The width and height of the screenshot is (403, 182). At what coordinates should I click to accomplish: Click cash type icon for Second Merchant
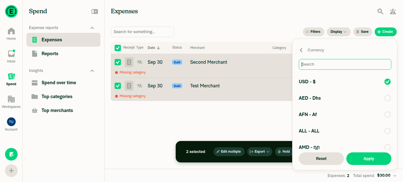point(140,62)
